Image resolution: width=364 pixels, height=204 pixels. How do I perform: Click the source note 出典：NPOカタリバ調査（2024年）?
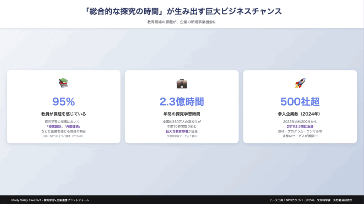(x=63, y=136)
